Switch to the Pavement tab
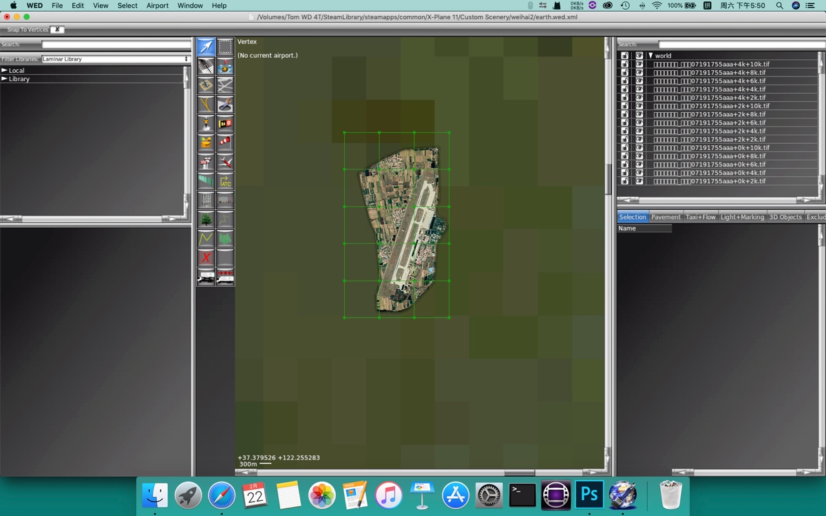This screenshot has height=516, width=826. pos(666,217)
